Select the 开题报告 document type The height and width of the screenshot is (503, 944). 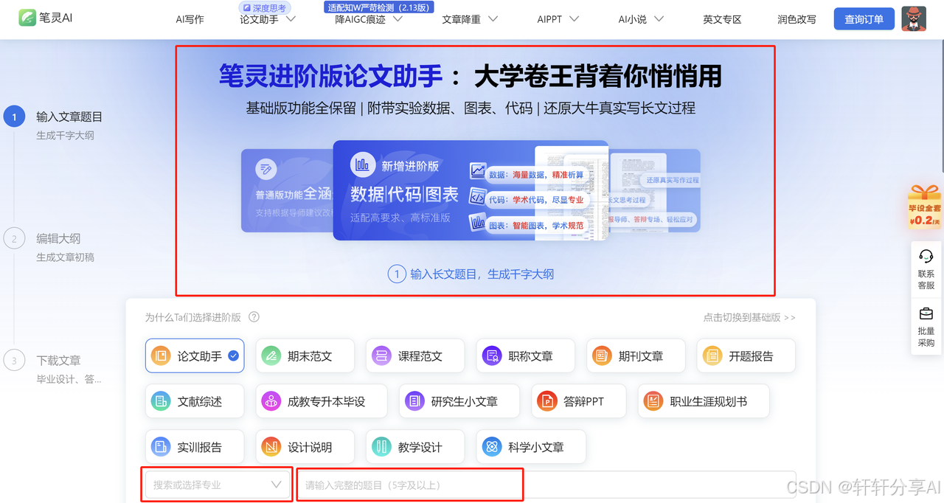[746, 355]
